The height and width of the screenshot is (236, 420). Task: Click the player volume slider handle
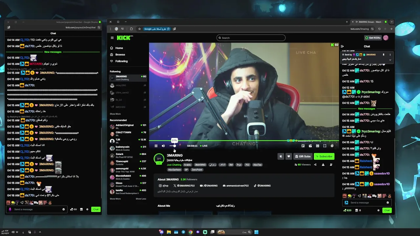point(175,146)
